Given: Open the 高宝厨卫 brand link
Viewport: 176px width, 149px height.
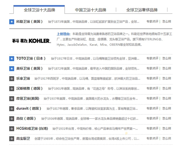Looking at the screenshot, I should [x=23, y=138].
